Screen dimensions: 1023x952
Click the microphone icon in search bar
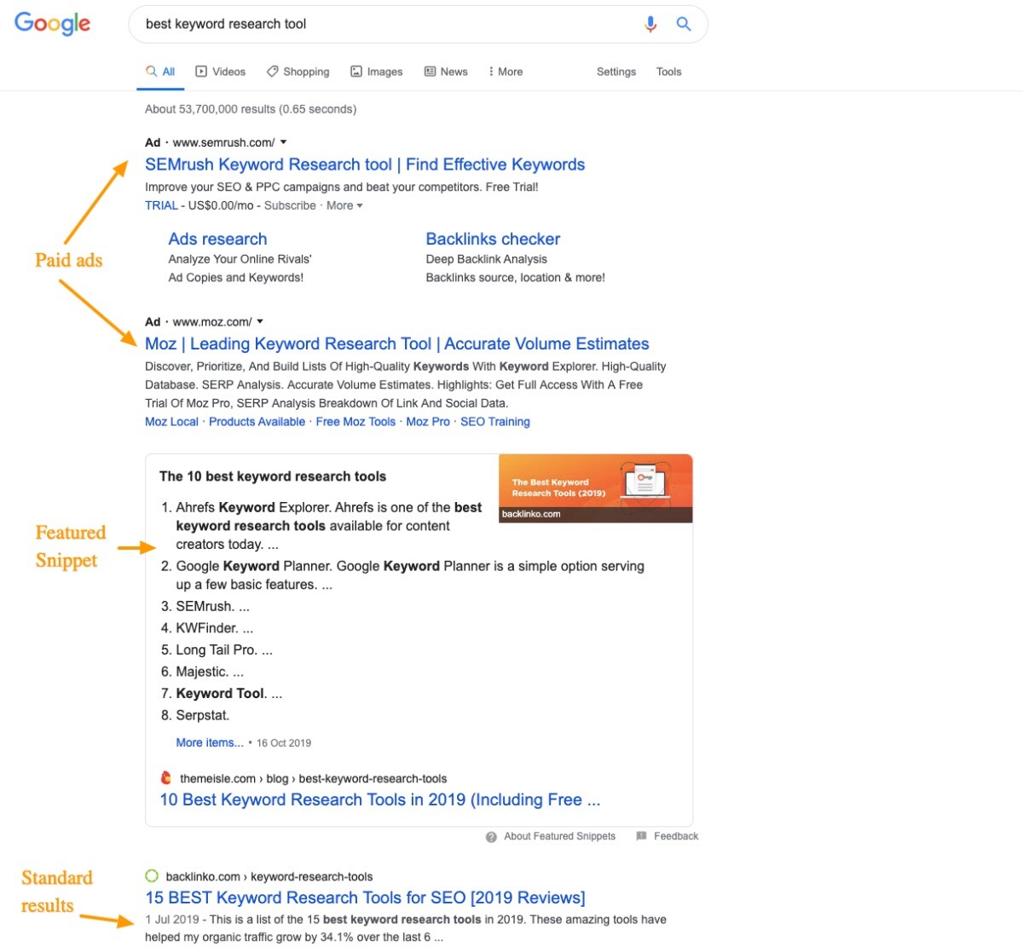click(x=650, y=24)
